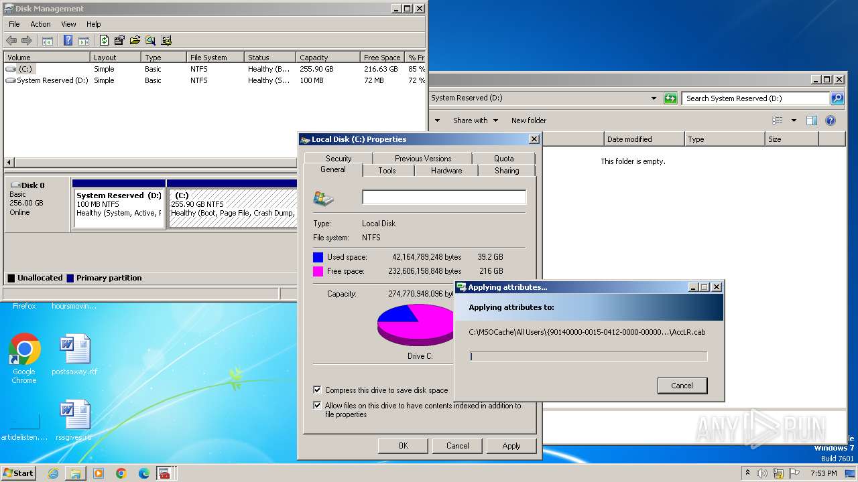Viewport: 858px width, 482px height.
Task: Open the Share with dropdown in Explorer
Action: click(476, 120)
